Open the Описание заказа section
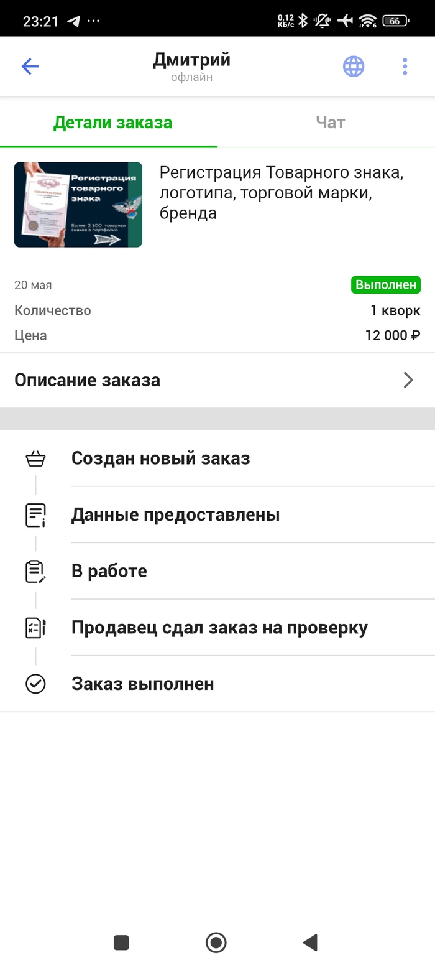This screenshot has width=435, height=968. [x=87, y=380]
